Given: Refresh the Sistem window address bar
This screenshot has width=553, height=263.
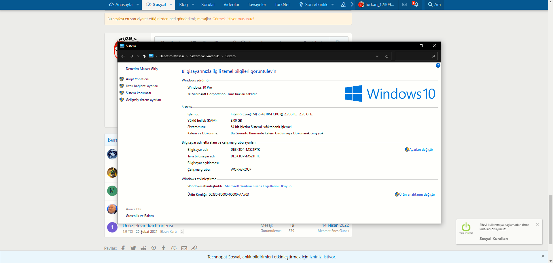Looking at the screenshot, I should click(x=387, y=56).
